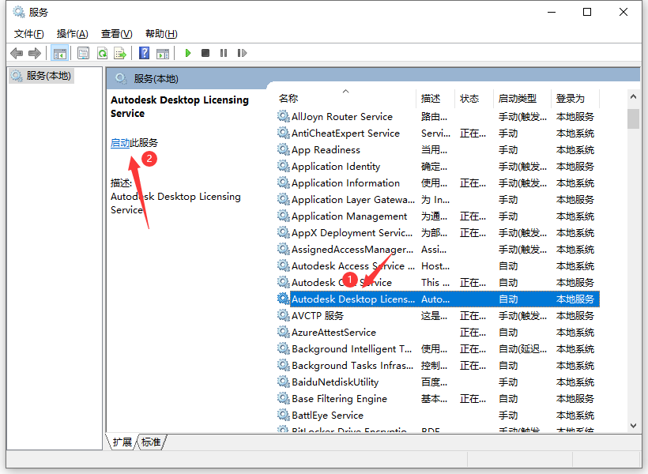Click the Restart Service toolbar icon
The image size is (648, 474).
click(x=242, y=53)
